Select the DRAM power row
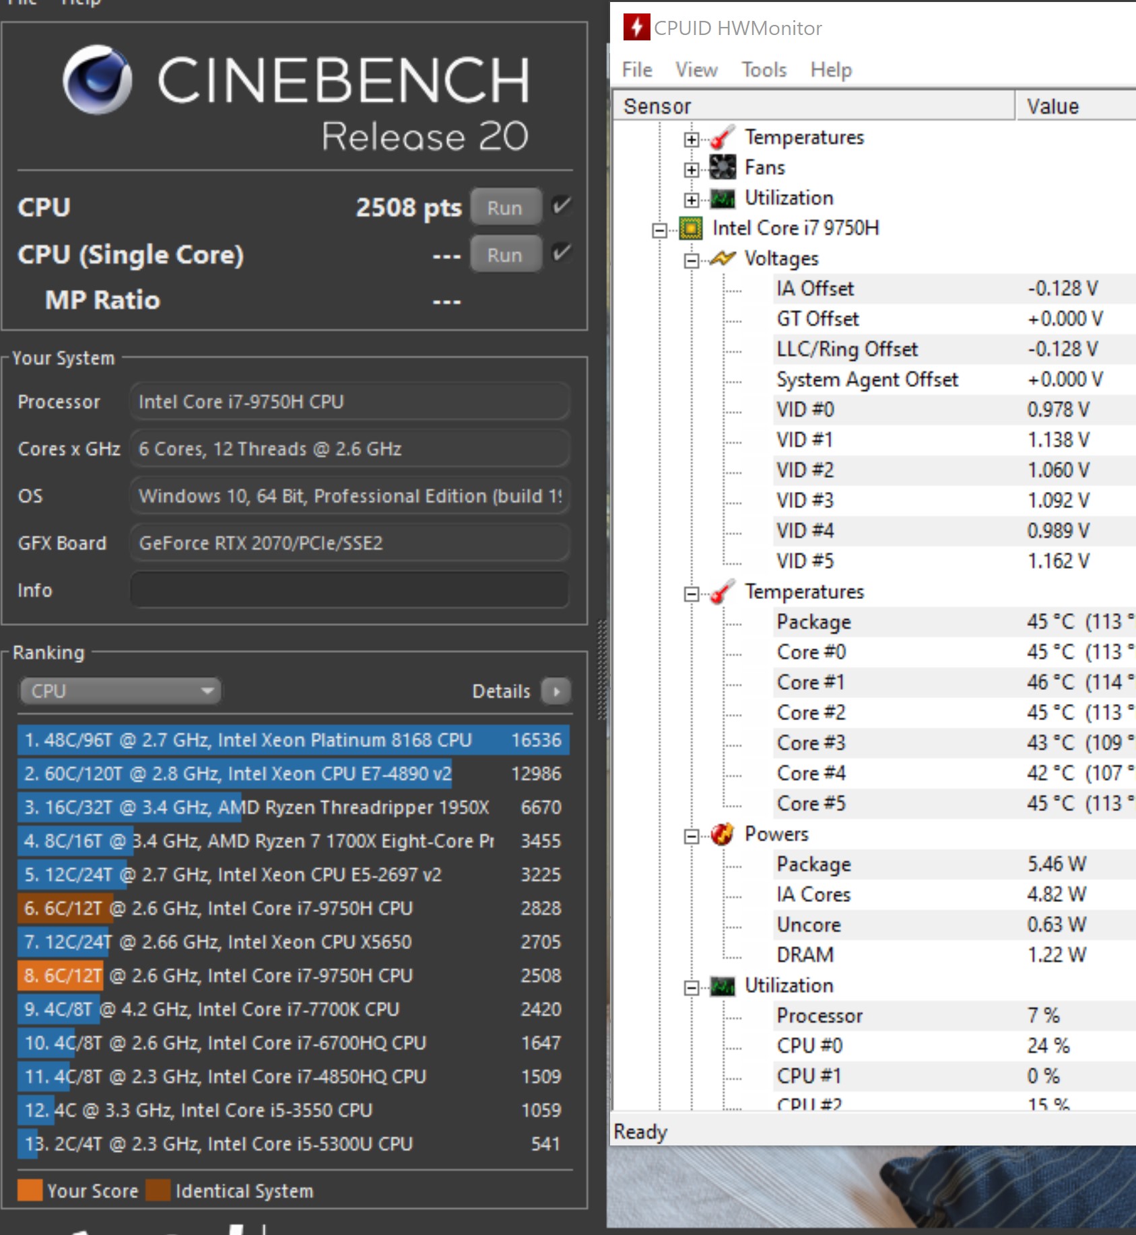The image size is (1136, 1235). coord(954,955)
